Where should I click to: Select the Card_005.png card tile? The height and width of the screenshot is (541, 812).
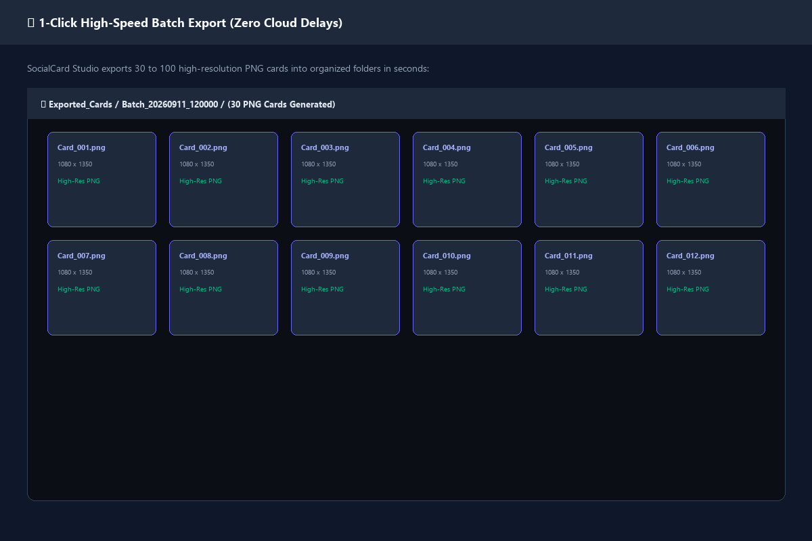point(589,179)
